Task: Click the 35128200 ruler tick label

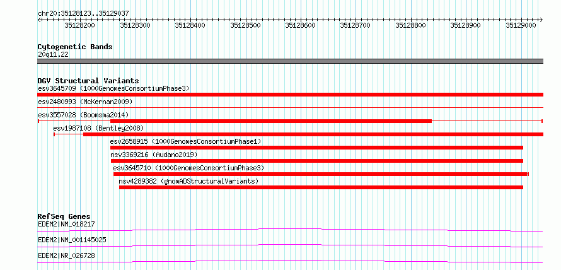Action: [80, 25]
